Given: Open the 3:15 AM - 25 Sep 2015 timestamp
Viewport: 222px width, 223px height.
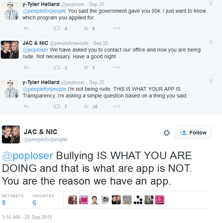Looking at the screenshot, I should click(27, 217).
